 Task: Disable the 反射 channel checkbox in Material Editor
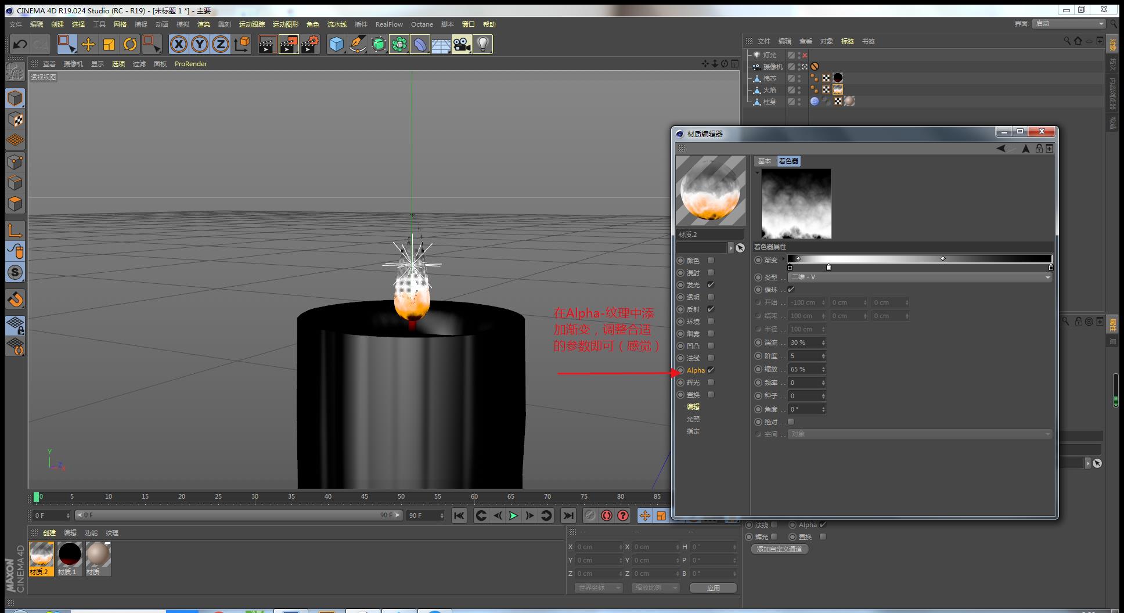(711, 309)
